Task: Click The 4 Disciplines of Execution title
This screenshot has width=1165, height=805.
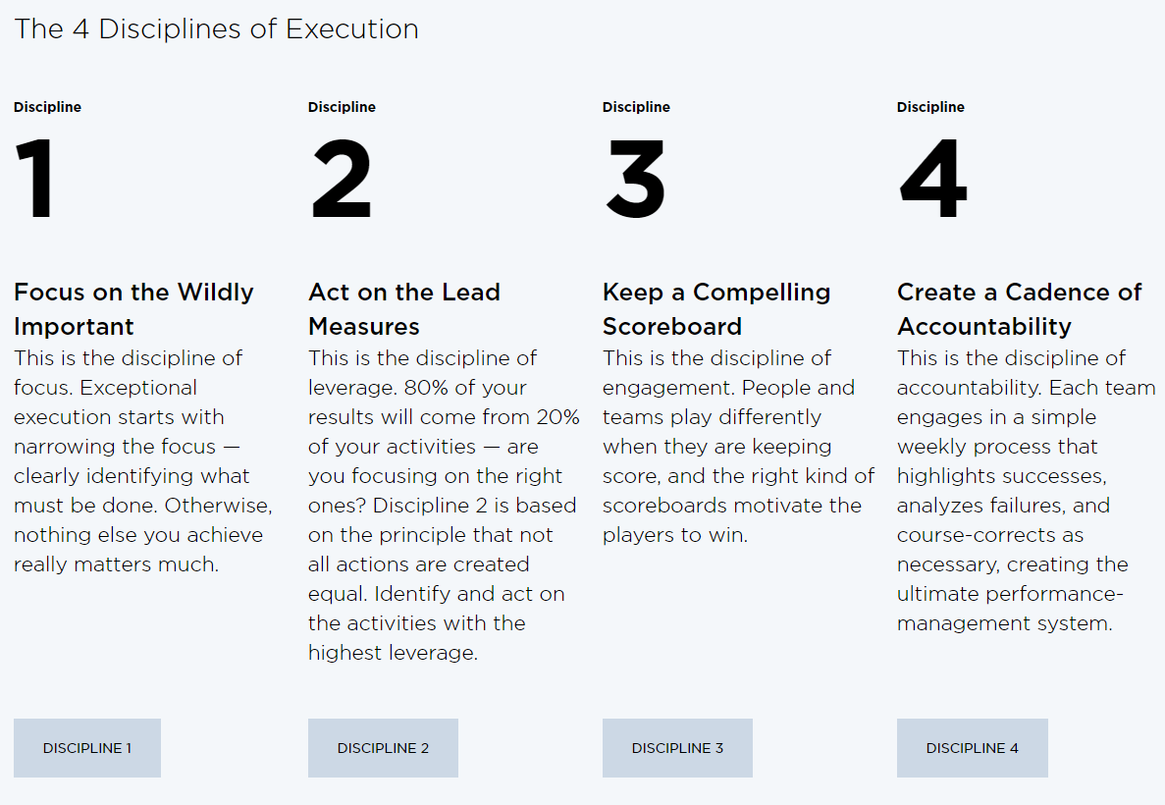Action: (216, 29)
